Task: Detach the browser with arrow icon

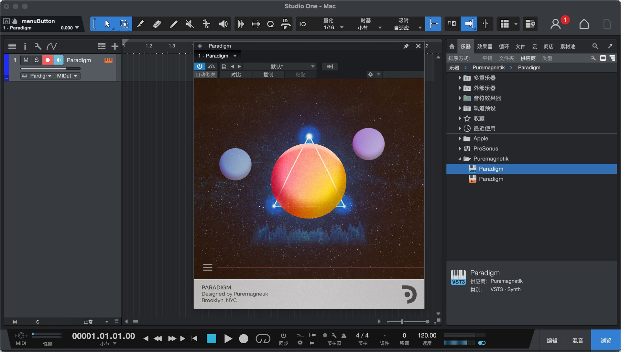Action: (610, 46)
